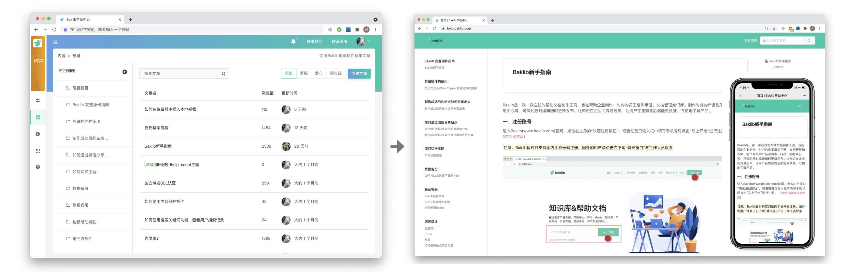
Task: Open notifications bell in the header
Action: pyautogui.click(x=293, y=41)
